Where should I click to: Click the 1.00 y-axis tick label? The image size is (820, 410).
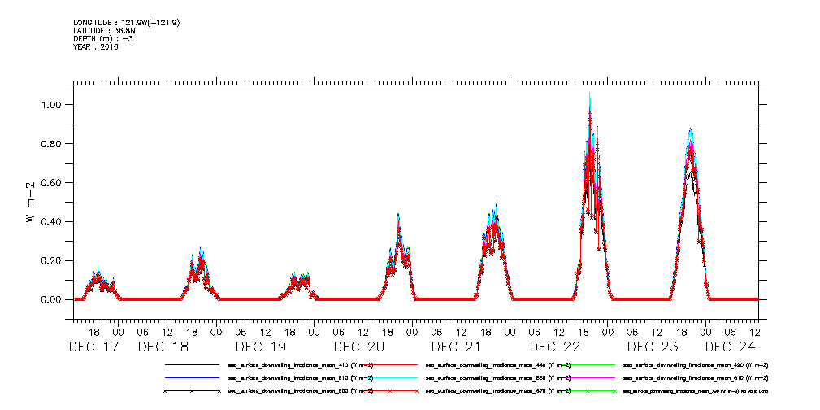pos(52,105)
